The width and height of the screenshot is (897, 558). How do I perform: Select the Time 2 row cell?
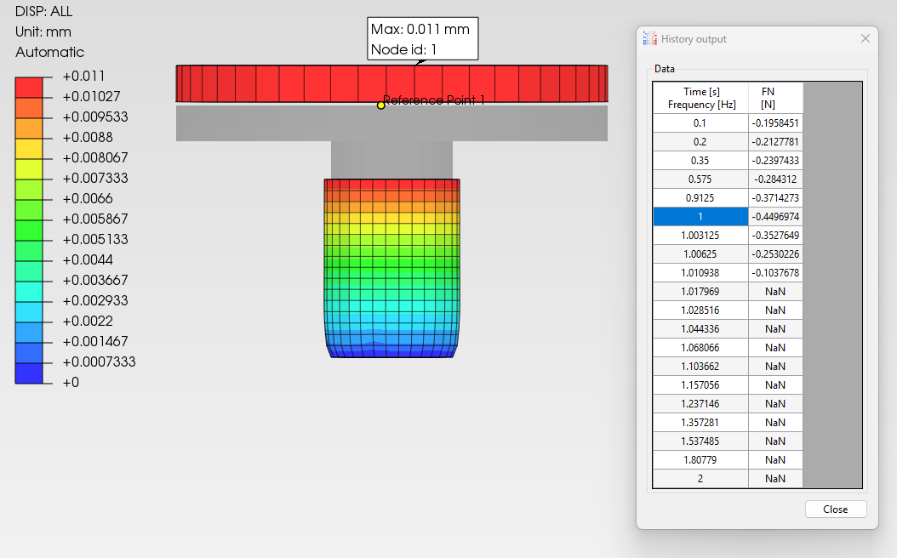pos(700,479)
